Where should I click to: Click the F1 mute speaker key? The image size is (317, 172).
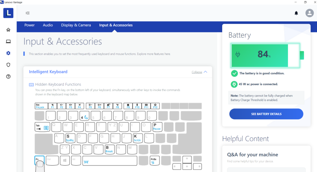point(53,106)
